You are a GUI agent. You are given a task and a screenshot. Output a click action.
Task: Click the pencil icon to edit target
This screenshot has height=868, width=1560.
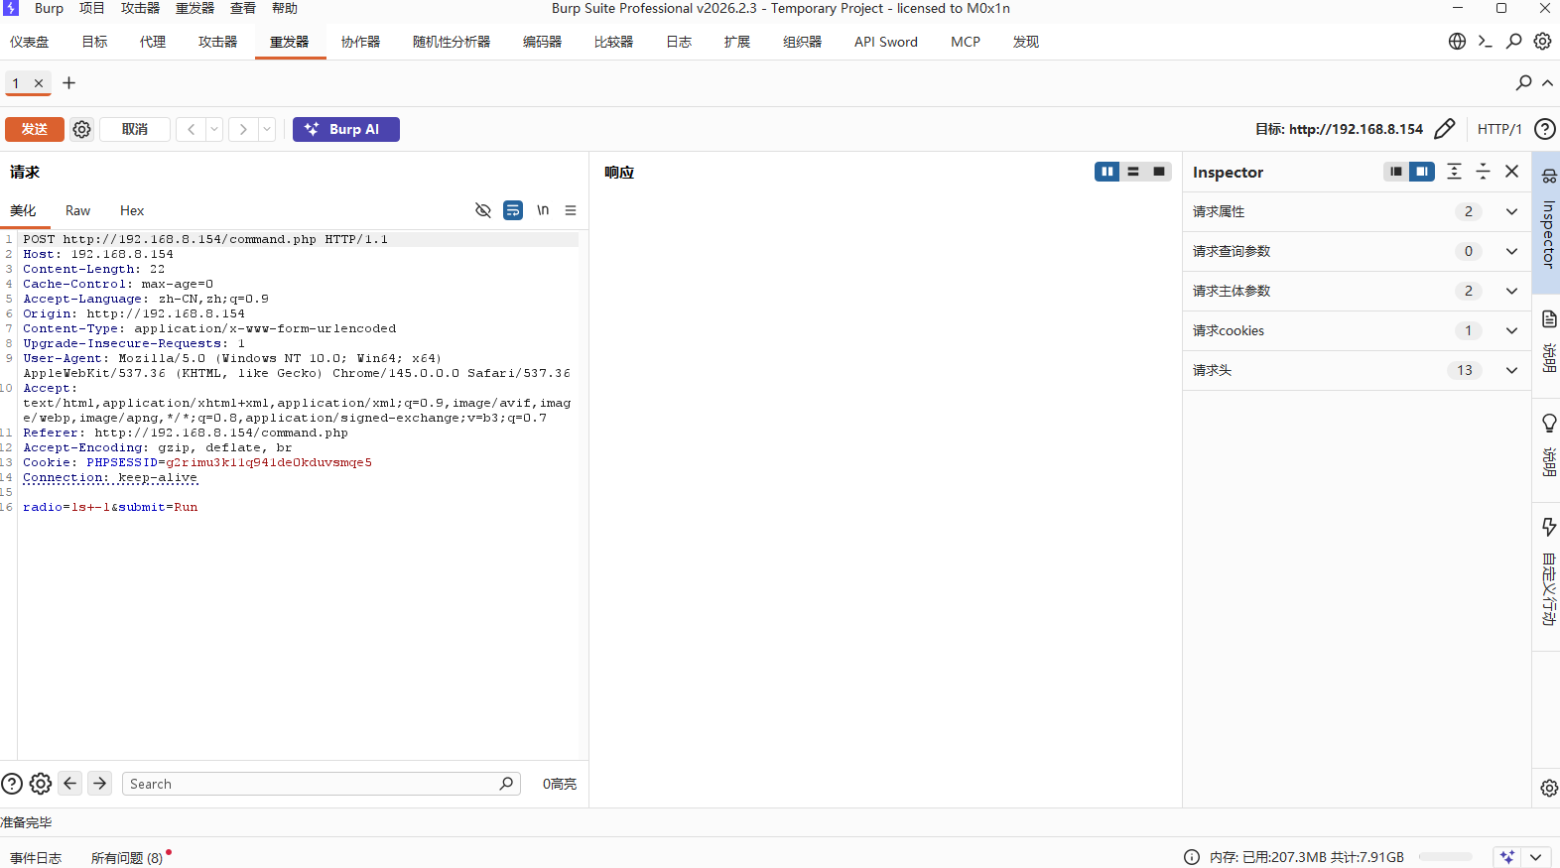(1444, 129)
